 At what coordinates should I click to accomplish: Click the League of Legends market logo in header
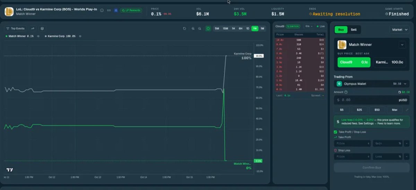click(9, 11)
